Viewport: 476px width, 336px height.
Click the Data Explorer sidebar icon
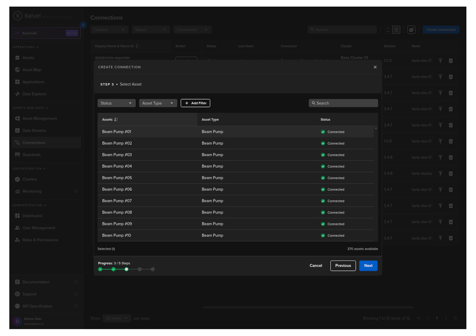click(x=17, y=94)
